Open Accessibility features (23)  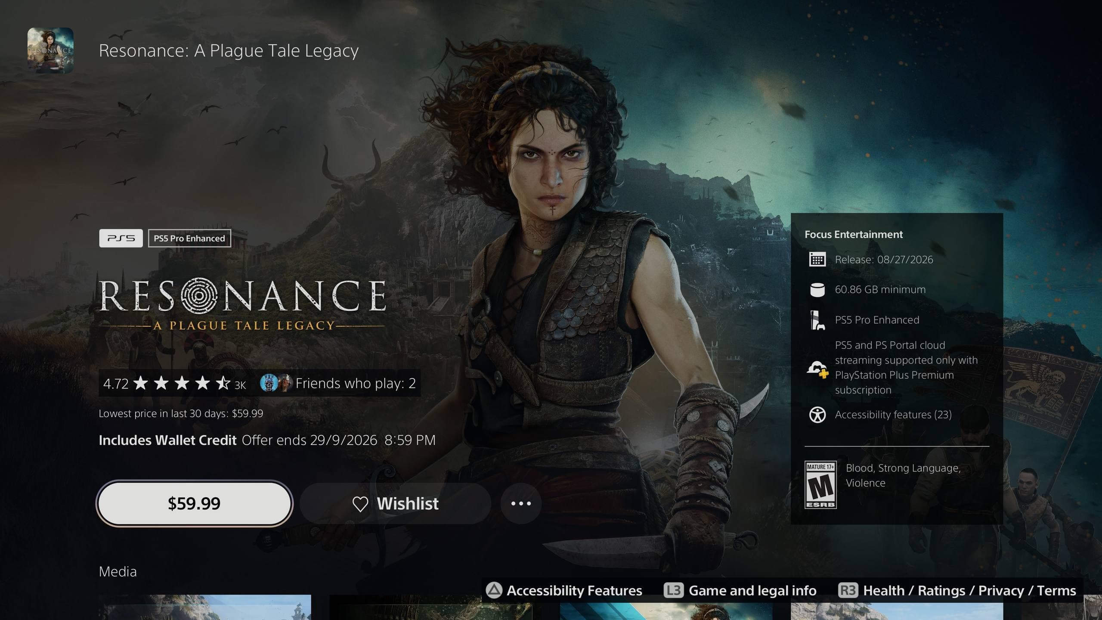click(893, 415)
